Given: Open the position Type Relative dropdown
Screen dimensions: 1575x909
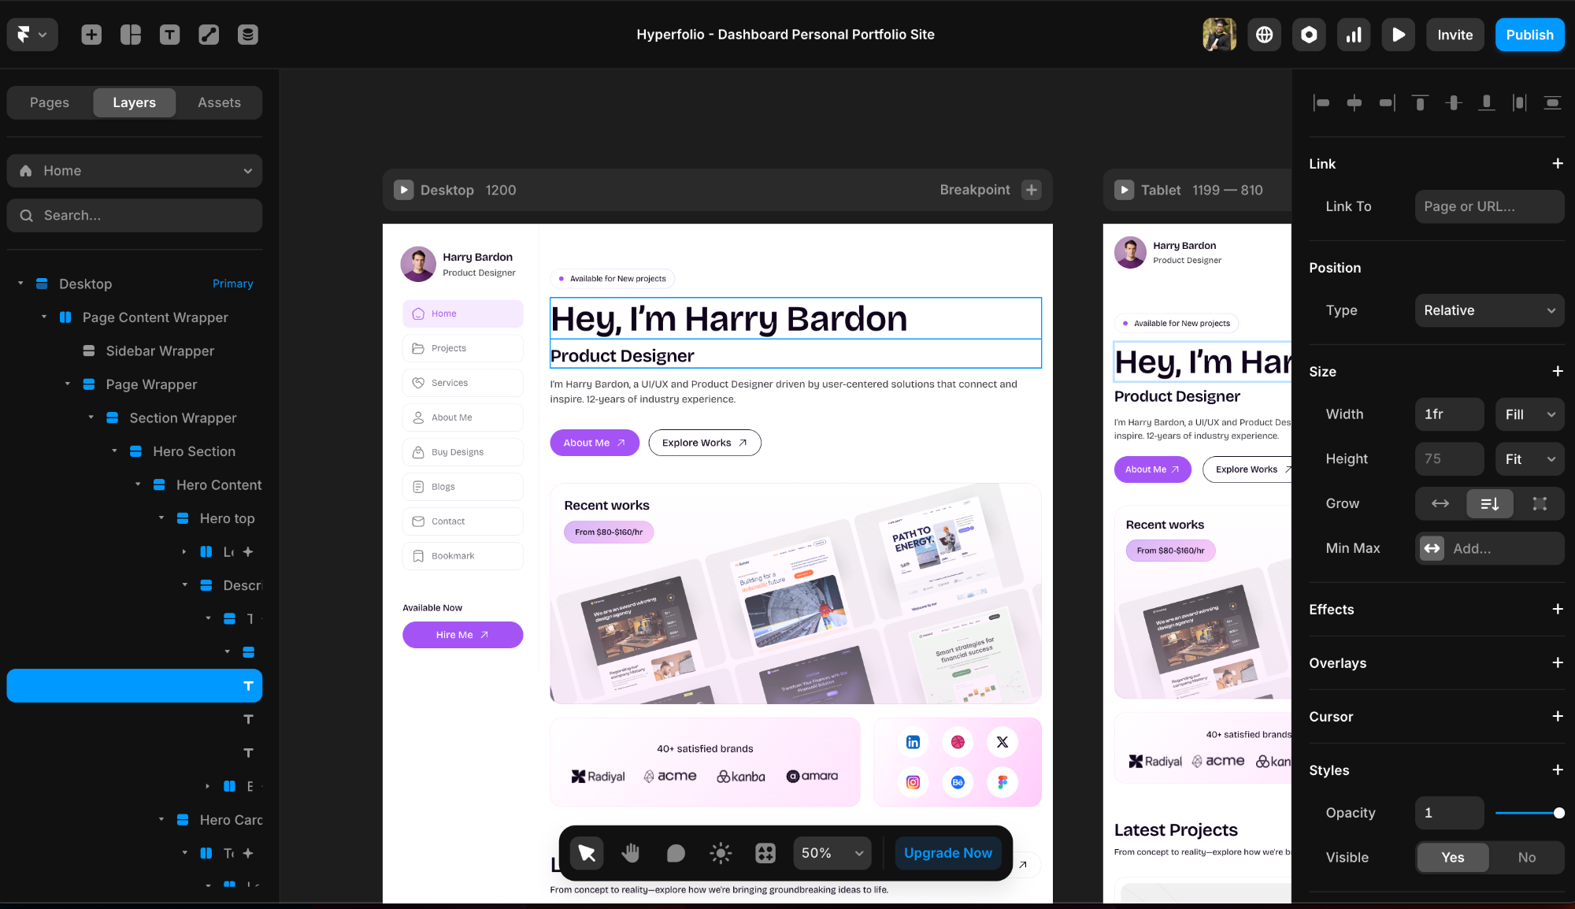Looking at the screenshot, I should [1488, 310].
